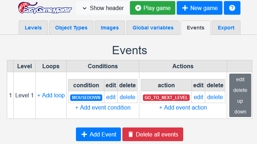Viewport: 257px width, 144px height.
Task: Open the Export tab
Action: pyautogui.click(x=226, y=28)
